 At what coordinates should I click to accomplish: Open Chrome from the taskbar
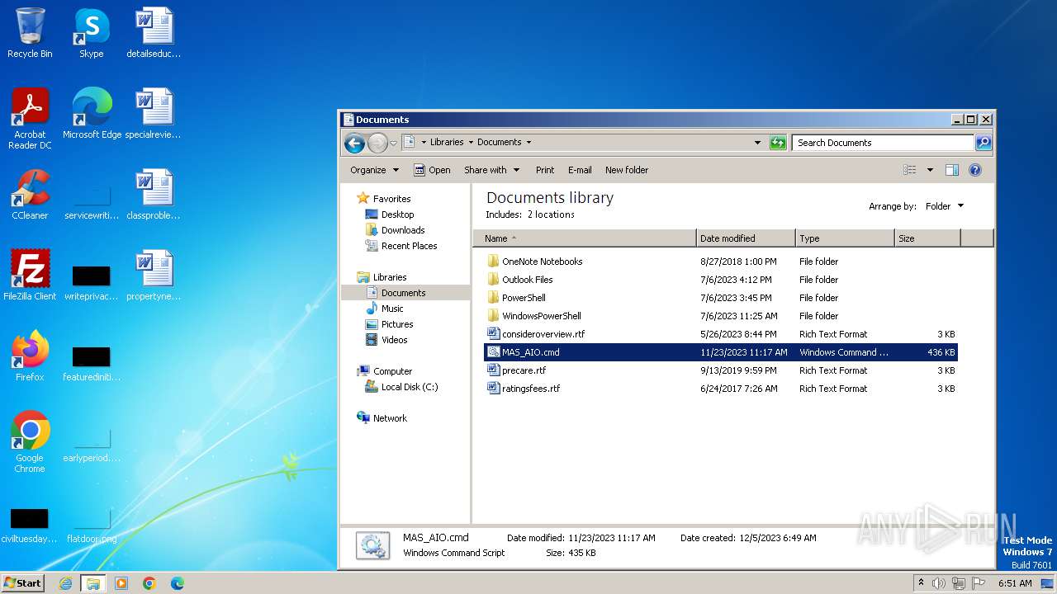point(149,583)
